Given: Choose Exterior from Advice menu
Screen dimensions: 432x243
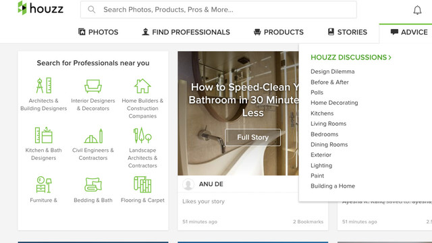Looking at the screenshot, I should pos(321,155).
